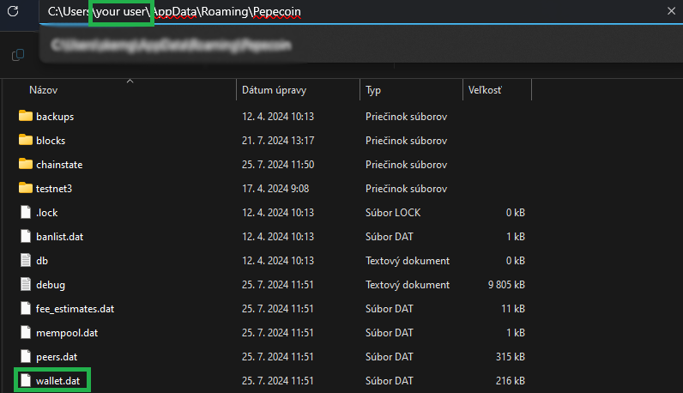Clear the address bar with the X button
The image size is (683, 393).
[671, 11]
